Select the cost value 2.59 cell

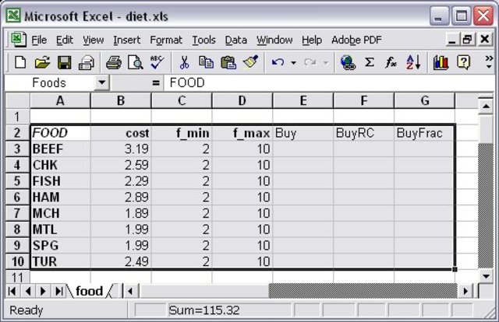121,165
